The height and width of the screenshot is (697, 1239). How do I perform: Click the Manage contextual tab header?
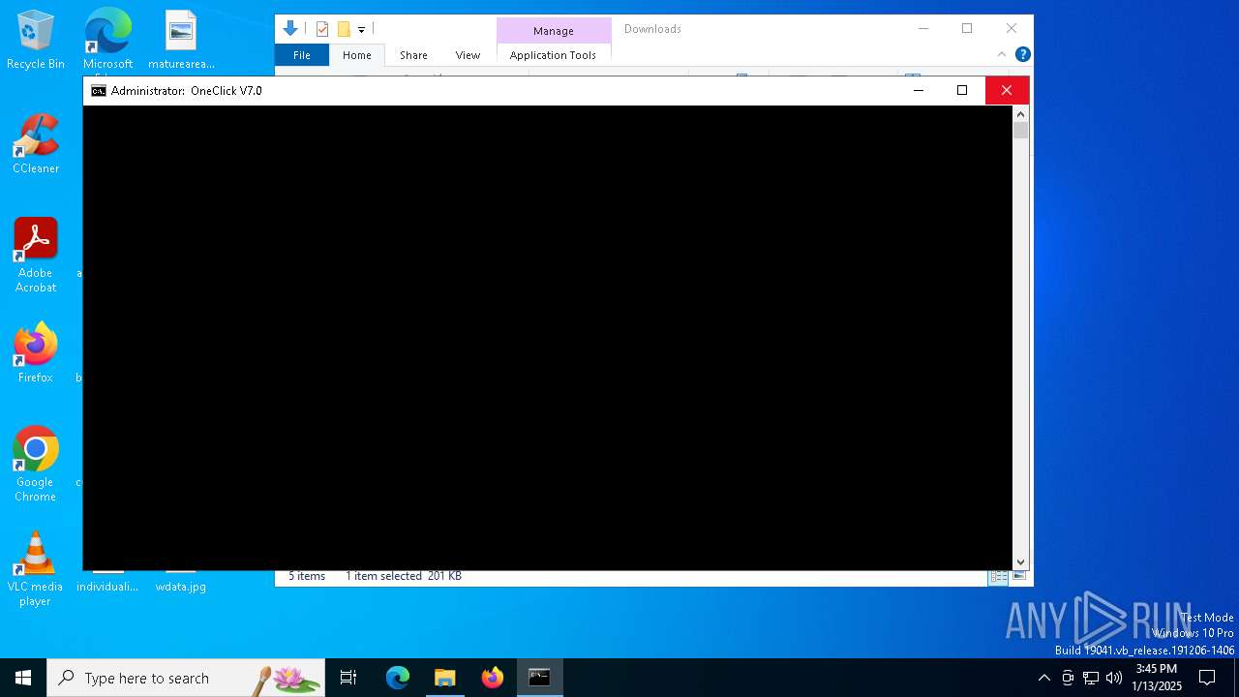click(x=554, y=31)
